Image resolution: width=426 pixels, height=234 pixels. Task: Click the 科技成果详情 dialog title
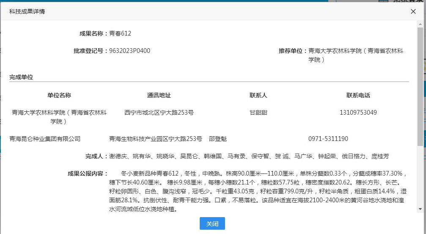tap(27, 11)
